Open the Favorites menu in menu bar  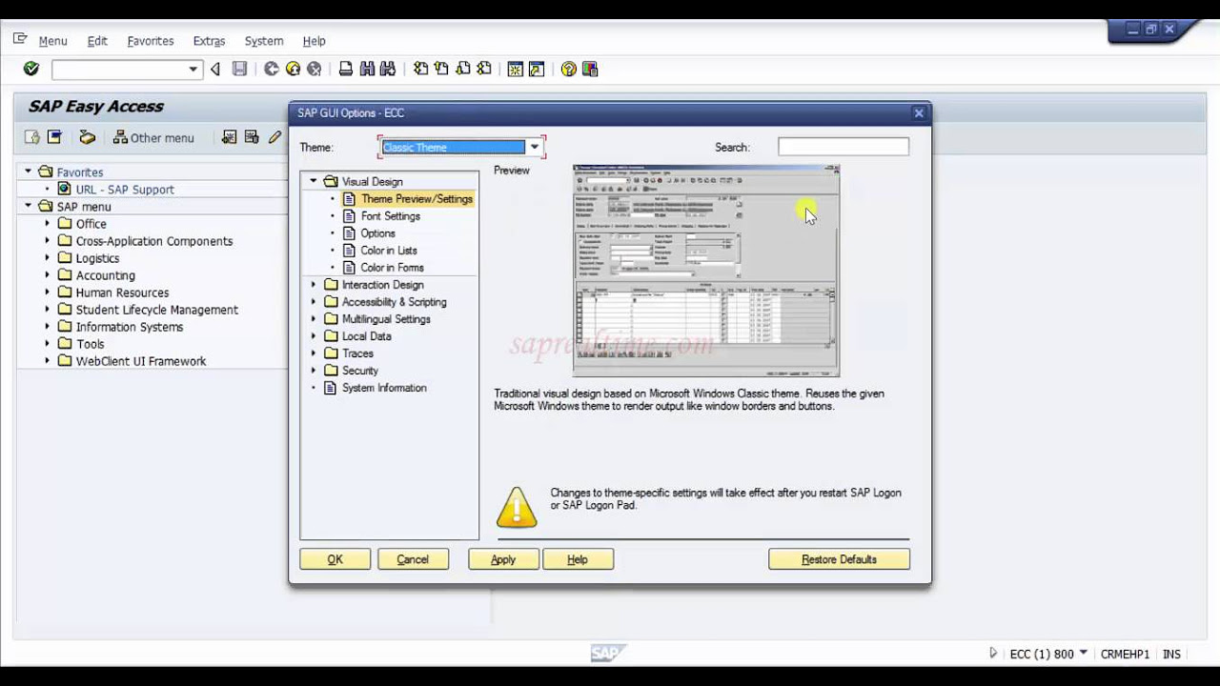coord(151,41)
